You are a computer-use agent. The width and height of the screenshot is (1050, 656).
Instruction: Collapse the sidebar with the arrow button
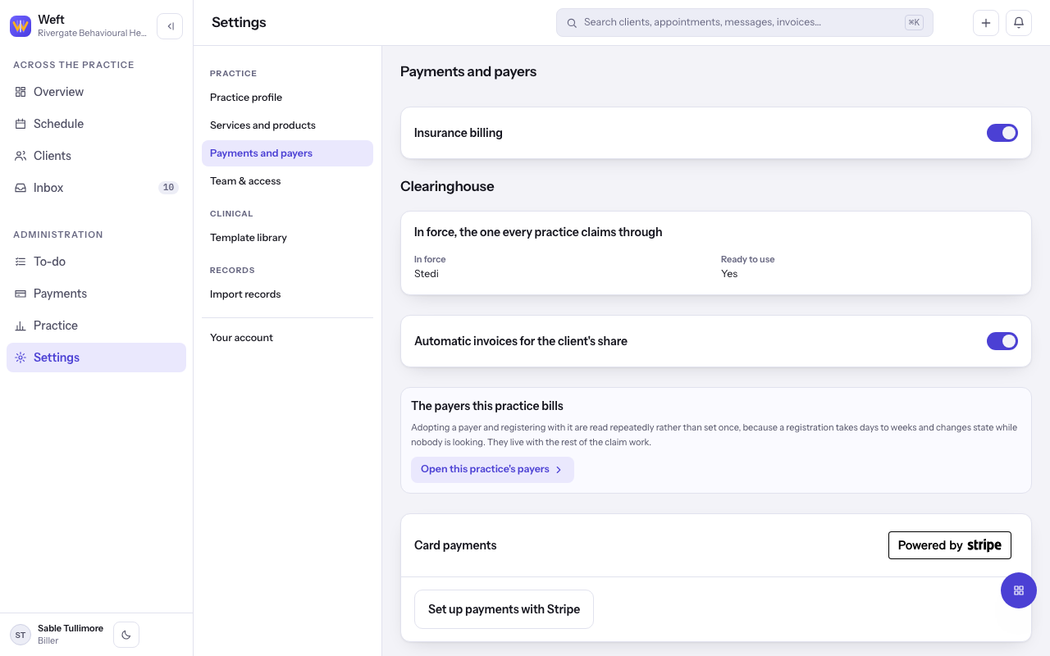click(x=170, y=26)
